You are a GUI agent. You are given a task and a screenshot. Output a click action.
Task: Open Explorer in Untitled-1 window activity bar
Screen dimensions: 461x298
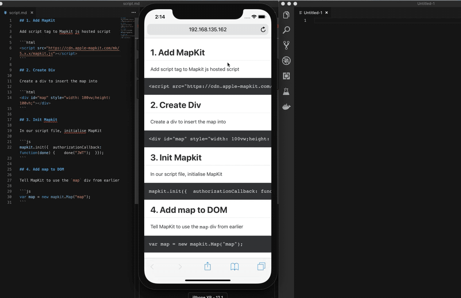click(x=286, y=15)
